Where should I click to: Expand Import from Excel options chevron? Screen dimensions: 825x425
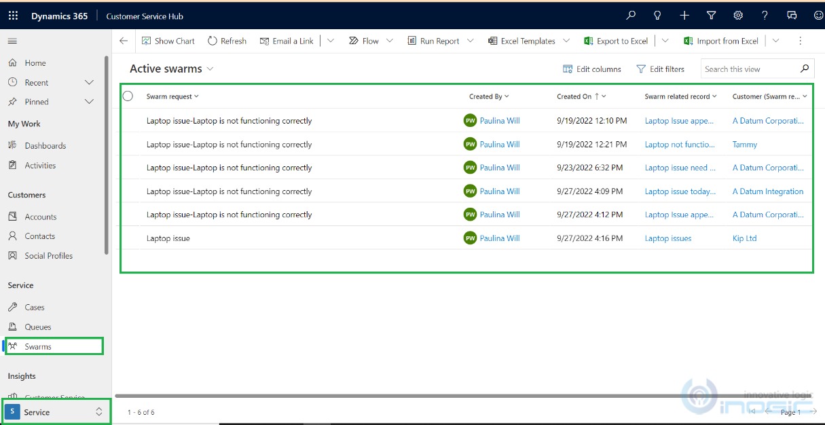pyautogui.click(x=775, y=41)
